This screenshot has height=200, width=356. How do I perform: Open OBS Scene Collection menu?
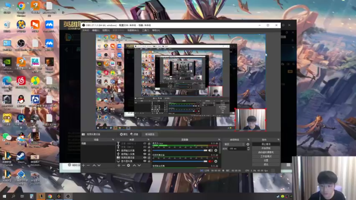click(x=133, y=30)
